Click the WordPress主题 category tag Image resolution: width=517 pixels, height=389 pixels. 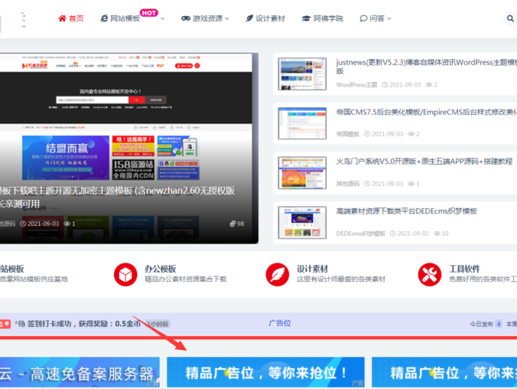pyautogui.click(x=356, y=85)
